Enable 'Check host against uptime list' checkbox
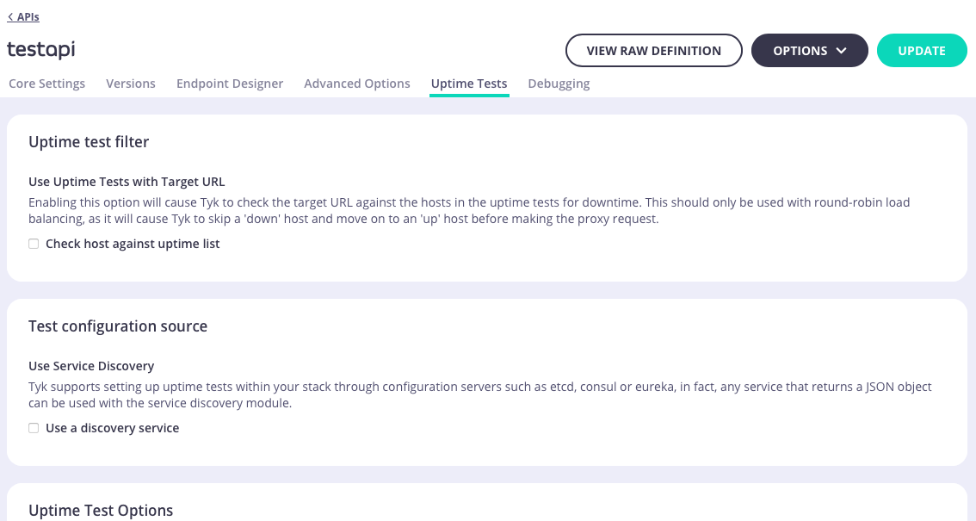Screen dimensions: 976x521 pyautogui.click(x=33, y=244)
